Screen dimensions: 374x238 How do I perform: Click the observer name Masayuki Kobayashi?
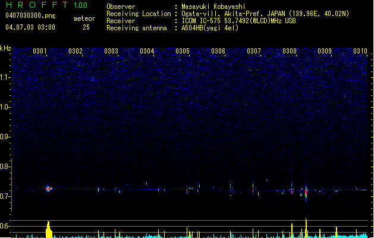coord(213,7)
